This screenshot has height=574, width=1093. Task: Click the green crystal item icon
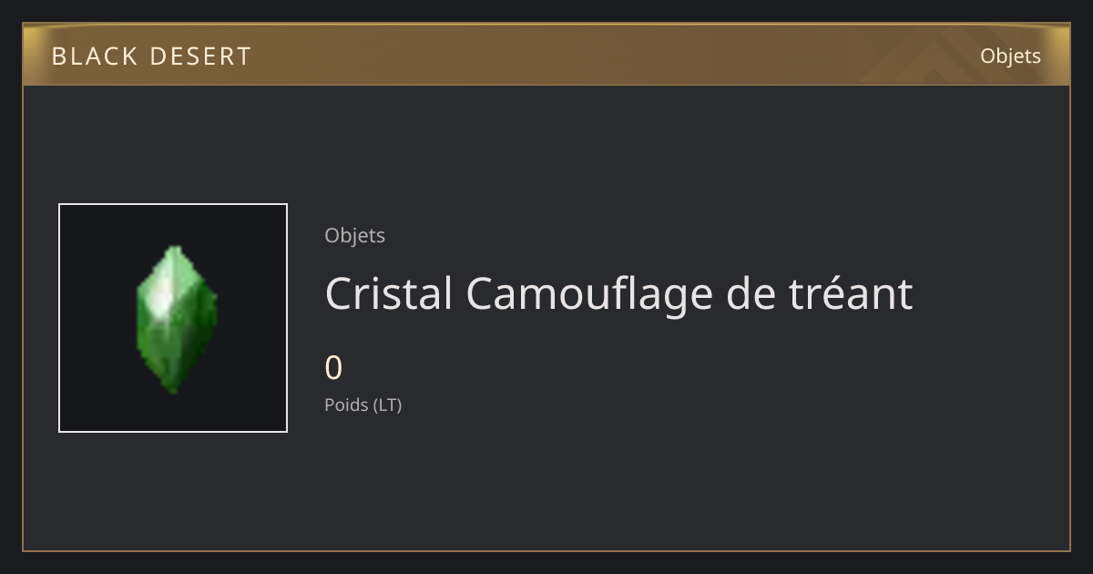pos(176,319)
